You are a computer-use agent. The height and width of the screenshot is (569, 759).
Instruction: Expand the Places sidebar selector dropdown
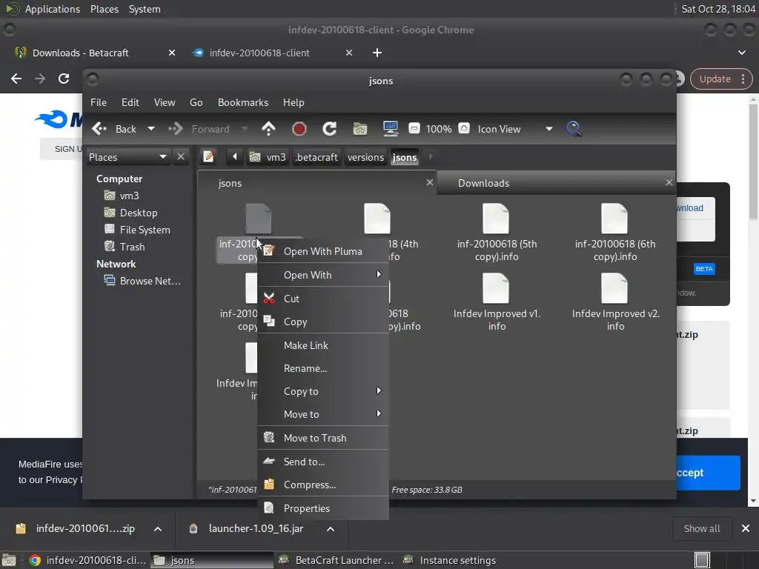click(162, 157)
